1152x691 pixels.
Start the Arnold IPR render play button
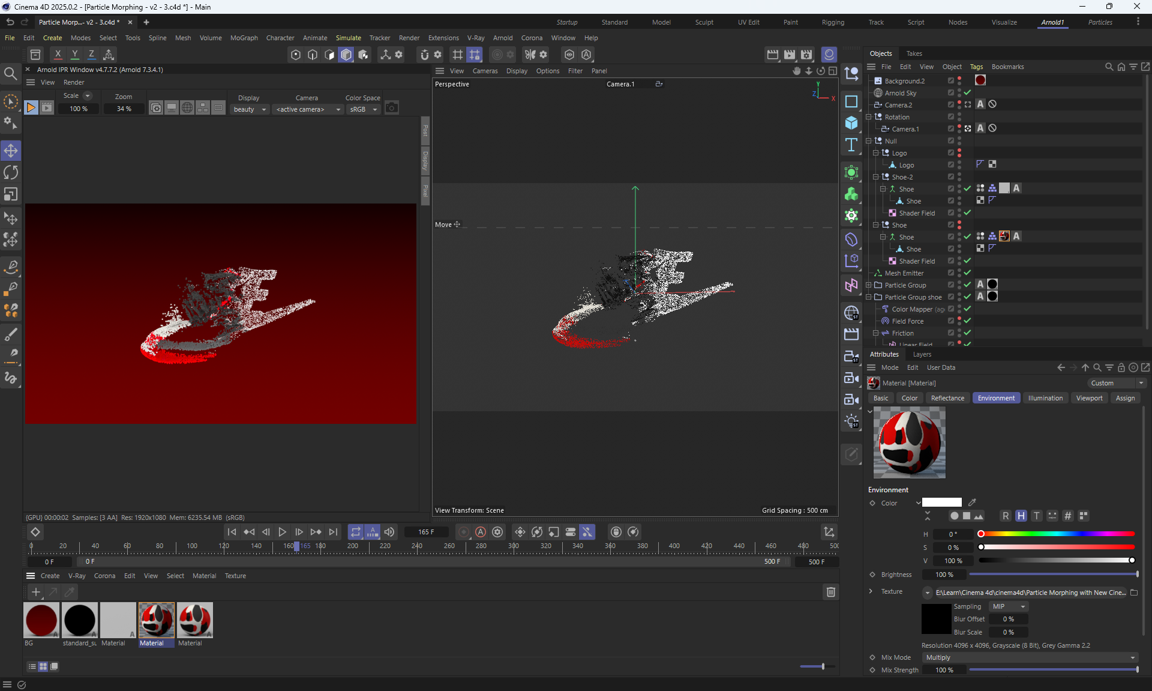[x=31, y=108]
